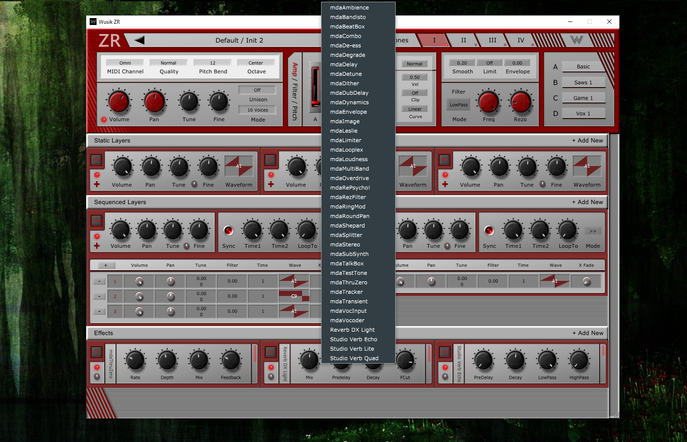Toggle the Reverb DX Light effect's red LED
The image size is (687, 442).
tap(271, 367)
